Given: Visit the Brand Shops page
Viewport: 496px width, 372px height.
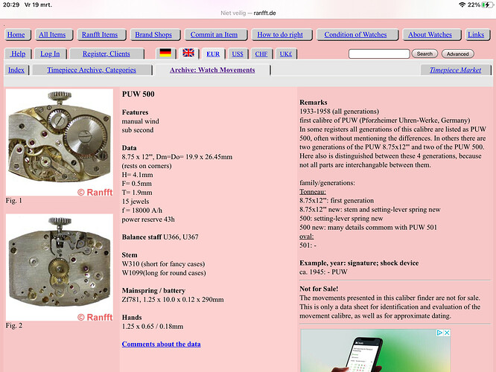Looking at the screenshot, I should coord(153,35).
